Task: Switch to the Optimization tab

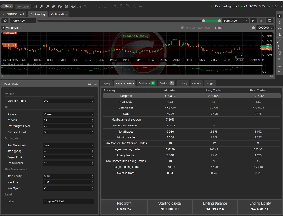Action: coord(59,14)
